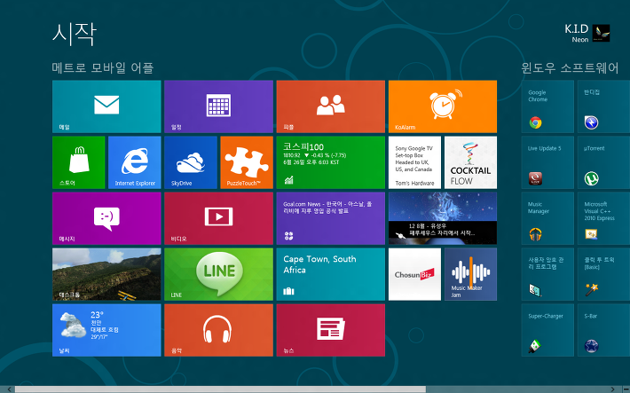Open the Store (스토어) tile
Image resolution: width=630 pixels, height=393 pixels.
click(79, 162)
